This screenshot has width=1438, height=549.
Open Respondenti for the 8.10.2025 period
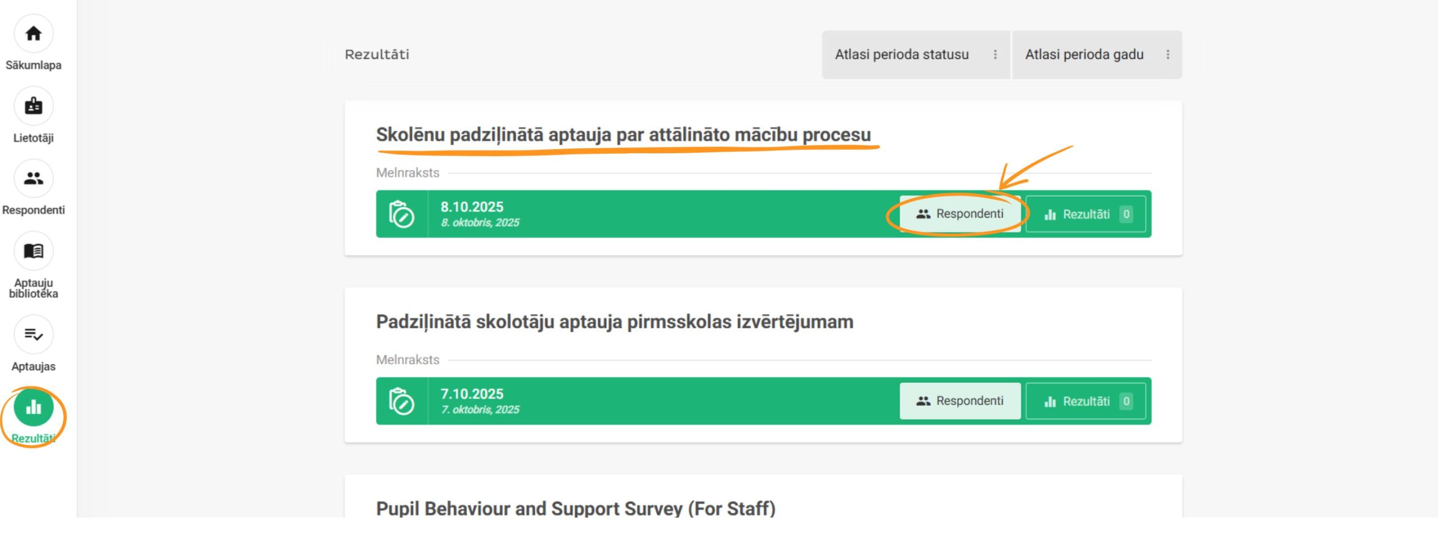[x=960, y=214]
